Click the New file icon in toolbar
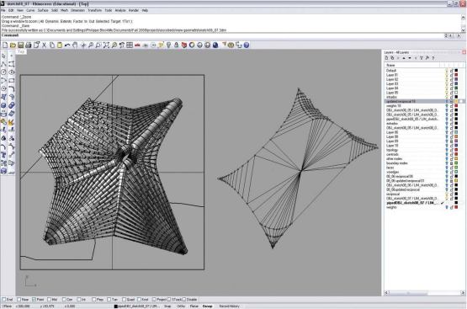 click(x=5, y=45)
